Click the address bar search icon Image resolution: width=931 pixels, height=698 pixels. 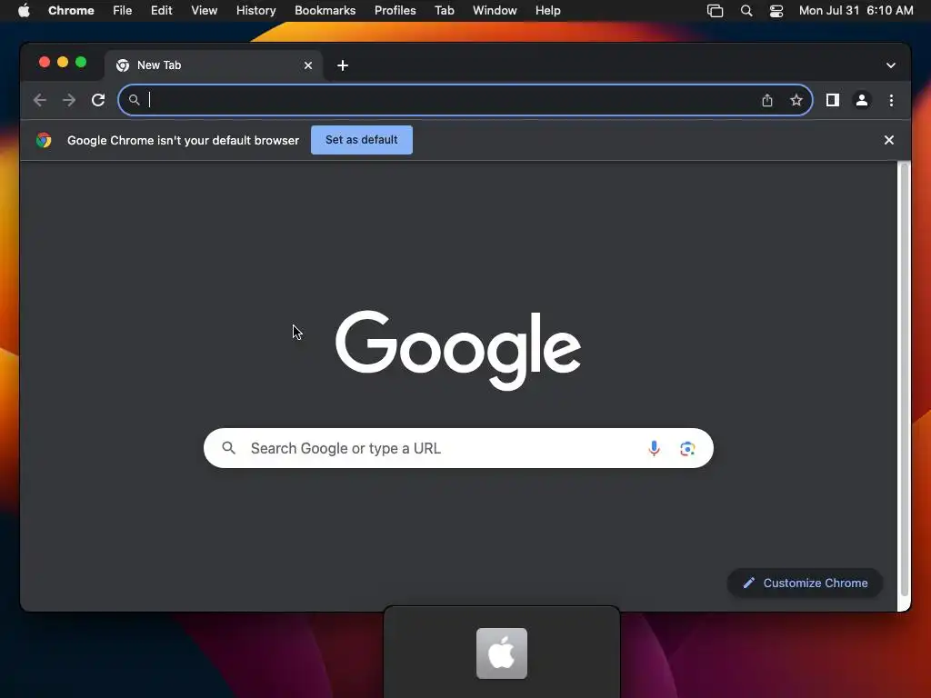135,100
